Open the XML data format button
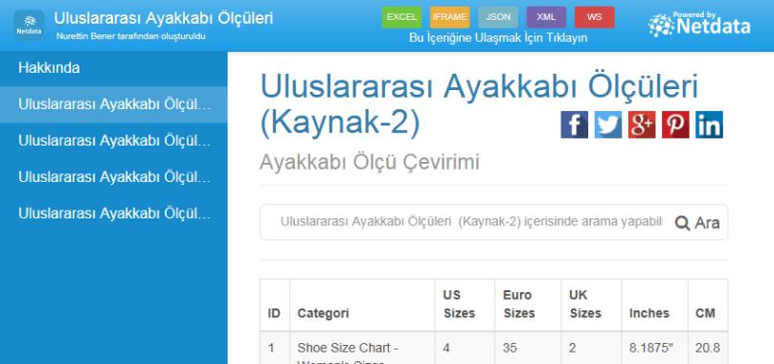Image resolution: width=774 pixels, height=364 pixels. (x=546, y=17)
